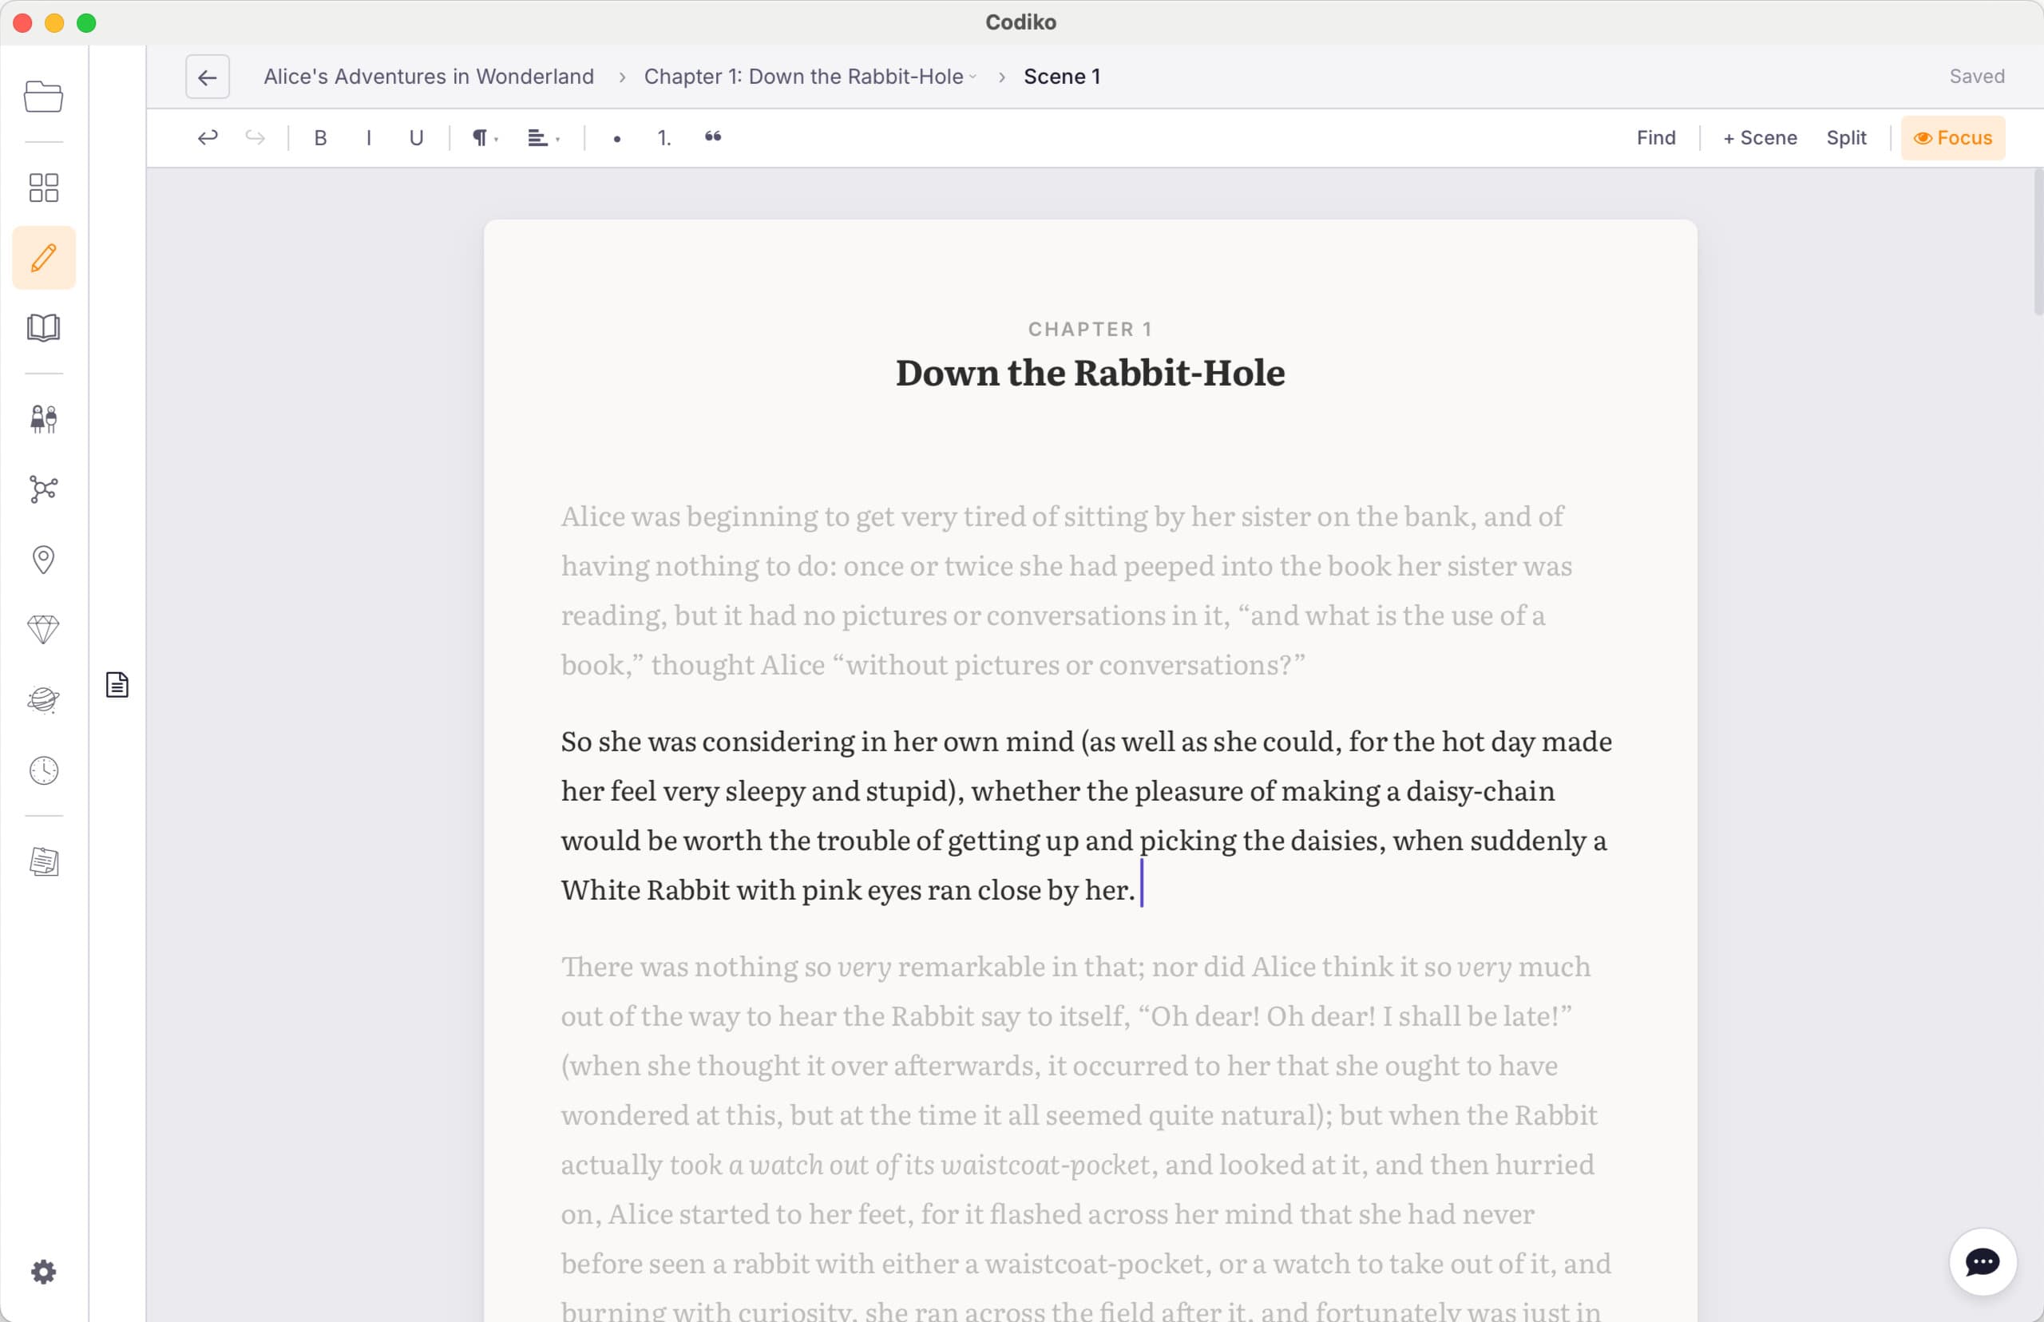
Task: Toggle italic formatting
Action: 368,137
